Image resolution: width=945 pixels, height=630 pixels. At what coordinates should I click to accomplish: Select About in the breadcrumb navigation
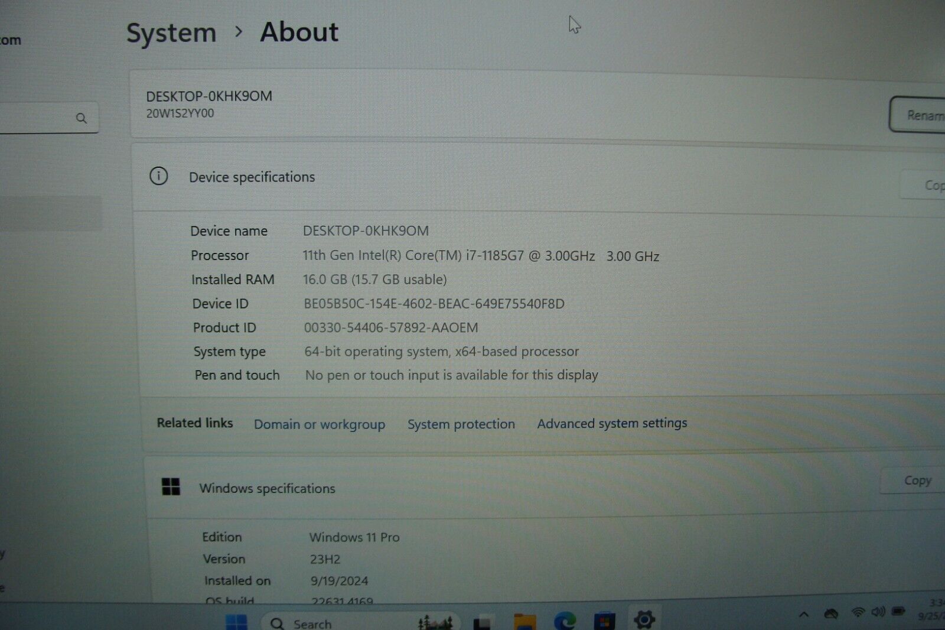click(299, 33)
